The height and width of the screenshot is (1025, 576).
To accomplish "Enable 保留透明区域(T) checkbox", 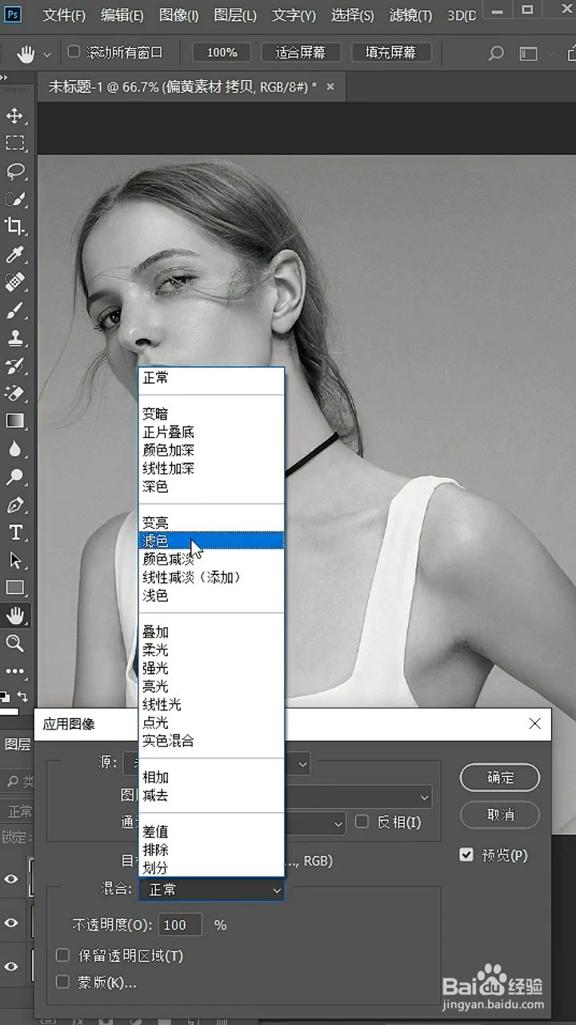I will (x=62, y=955).
